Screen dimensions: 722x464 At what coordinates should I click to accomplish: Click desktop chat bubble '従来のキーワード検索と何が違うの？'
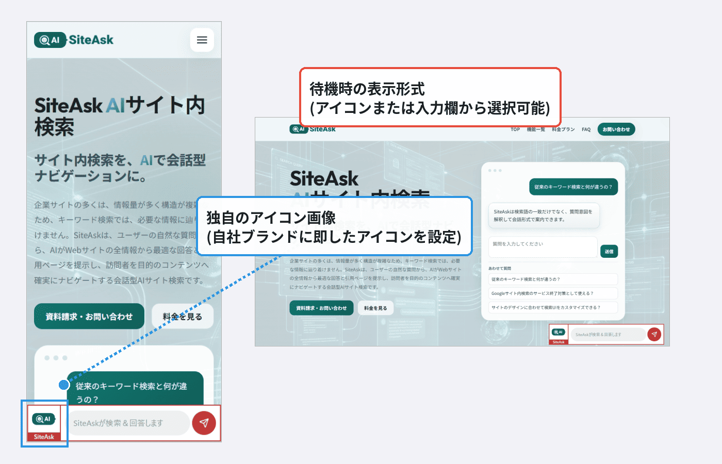tap(573, 187)
